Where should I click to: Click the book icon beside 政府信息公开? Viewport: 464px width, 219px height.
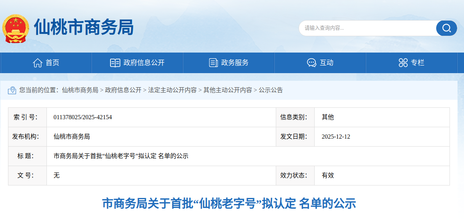click(115, 63)
